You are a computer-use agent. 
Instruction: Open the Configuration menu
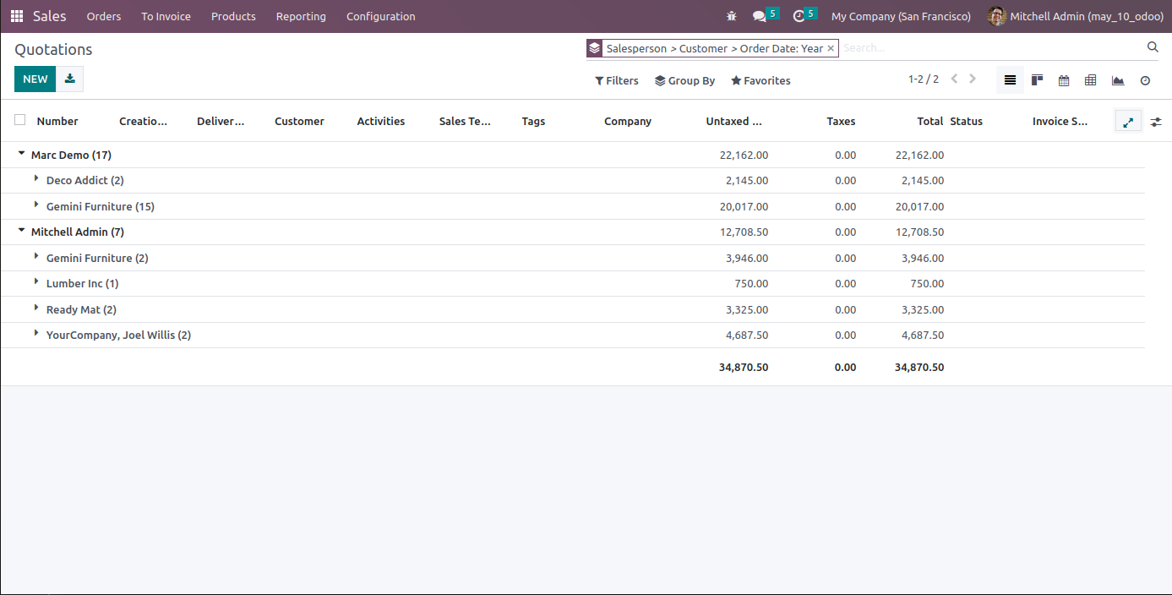[380, 16]
